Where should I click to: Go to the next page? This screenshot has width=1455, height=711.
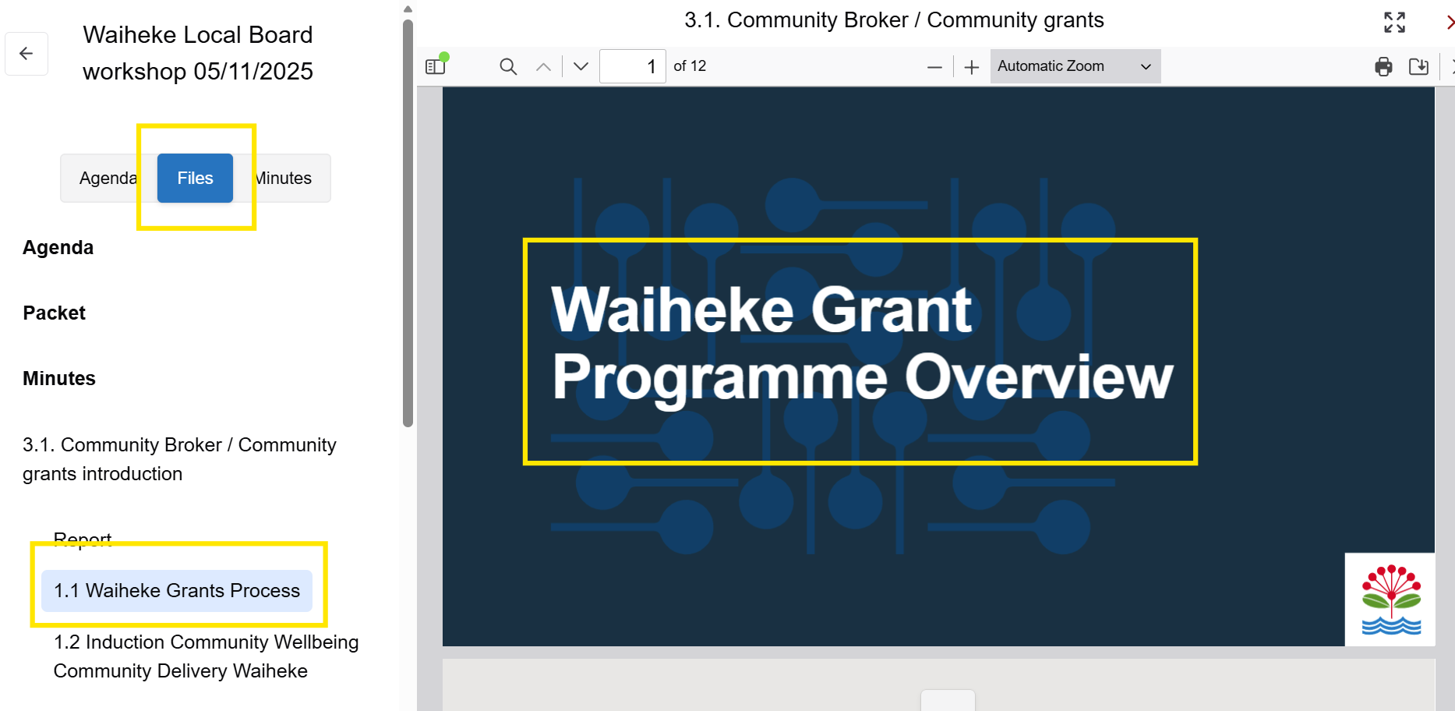tap(579, 66)
